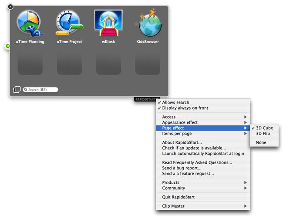The height and width of the screenshot is (222, 283).
Task: Open the xTime Project app icon
Action: point(69,23)
